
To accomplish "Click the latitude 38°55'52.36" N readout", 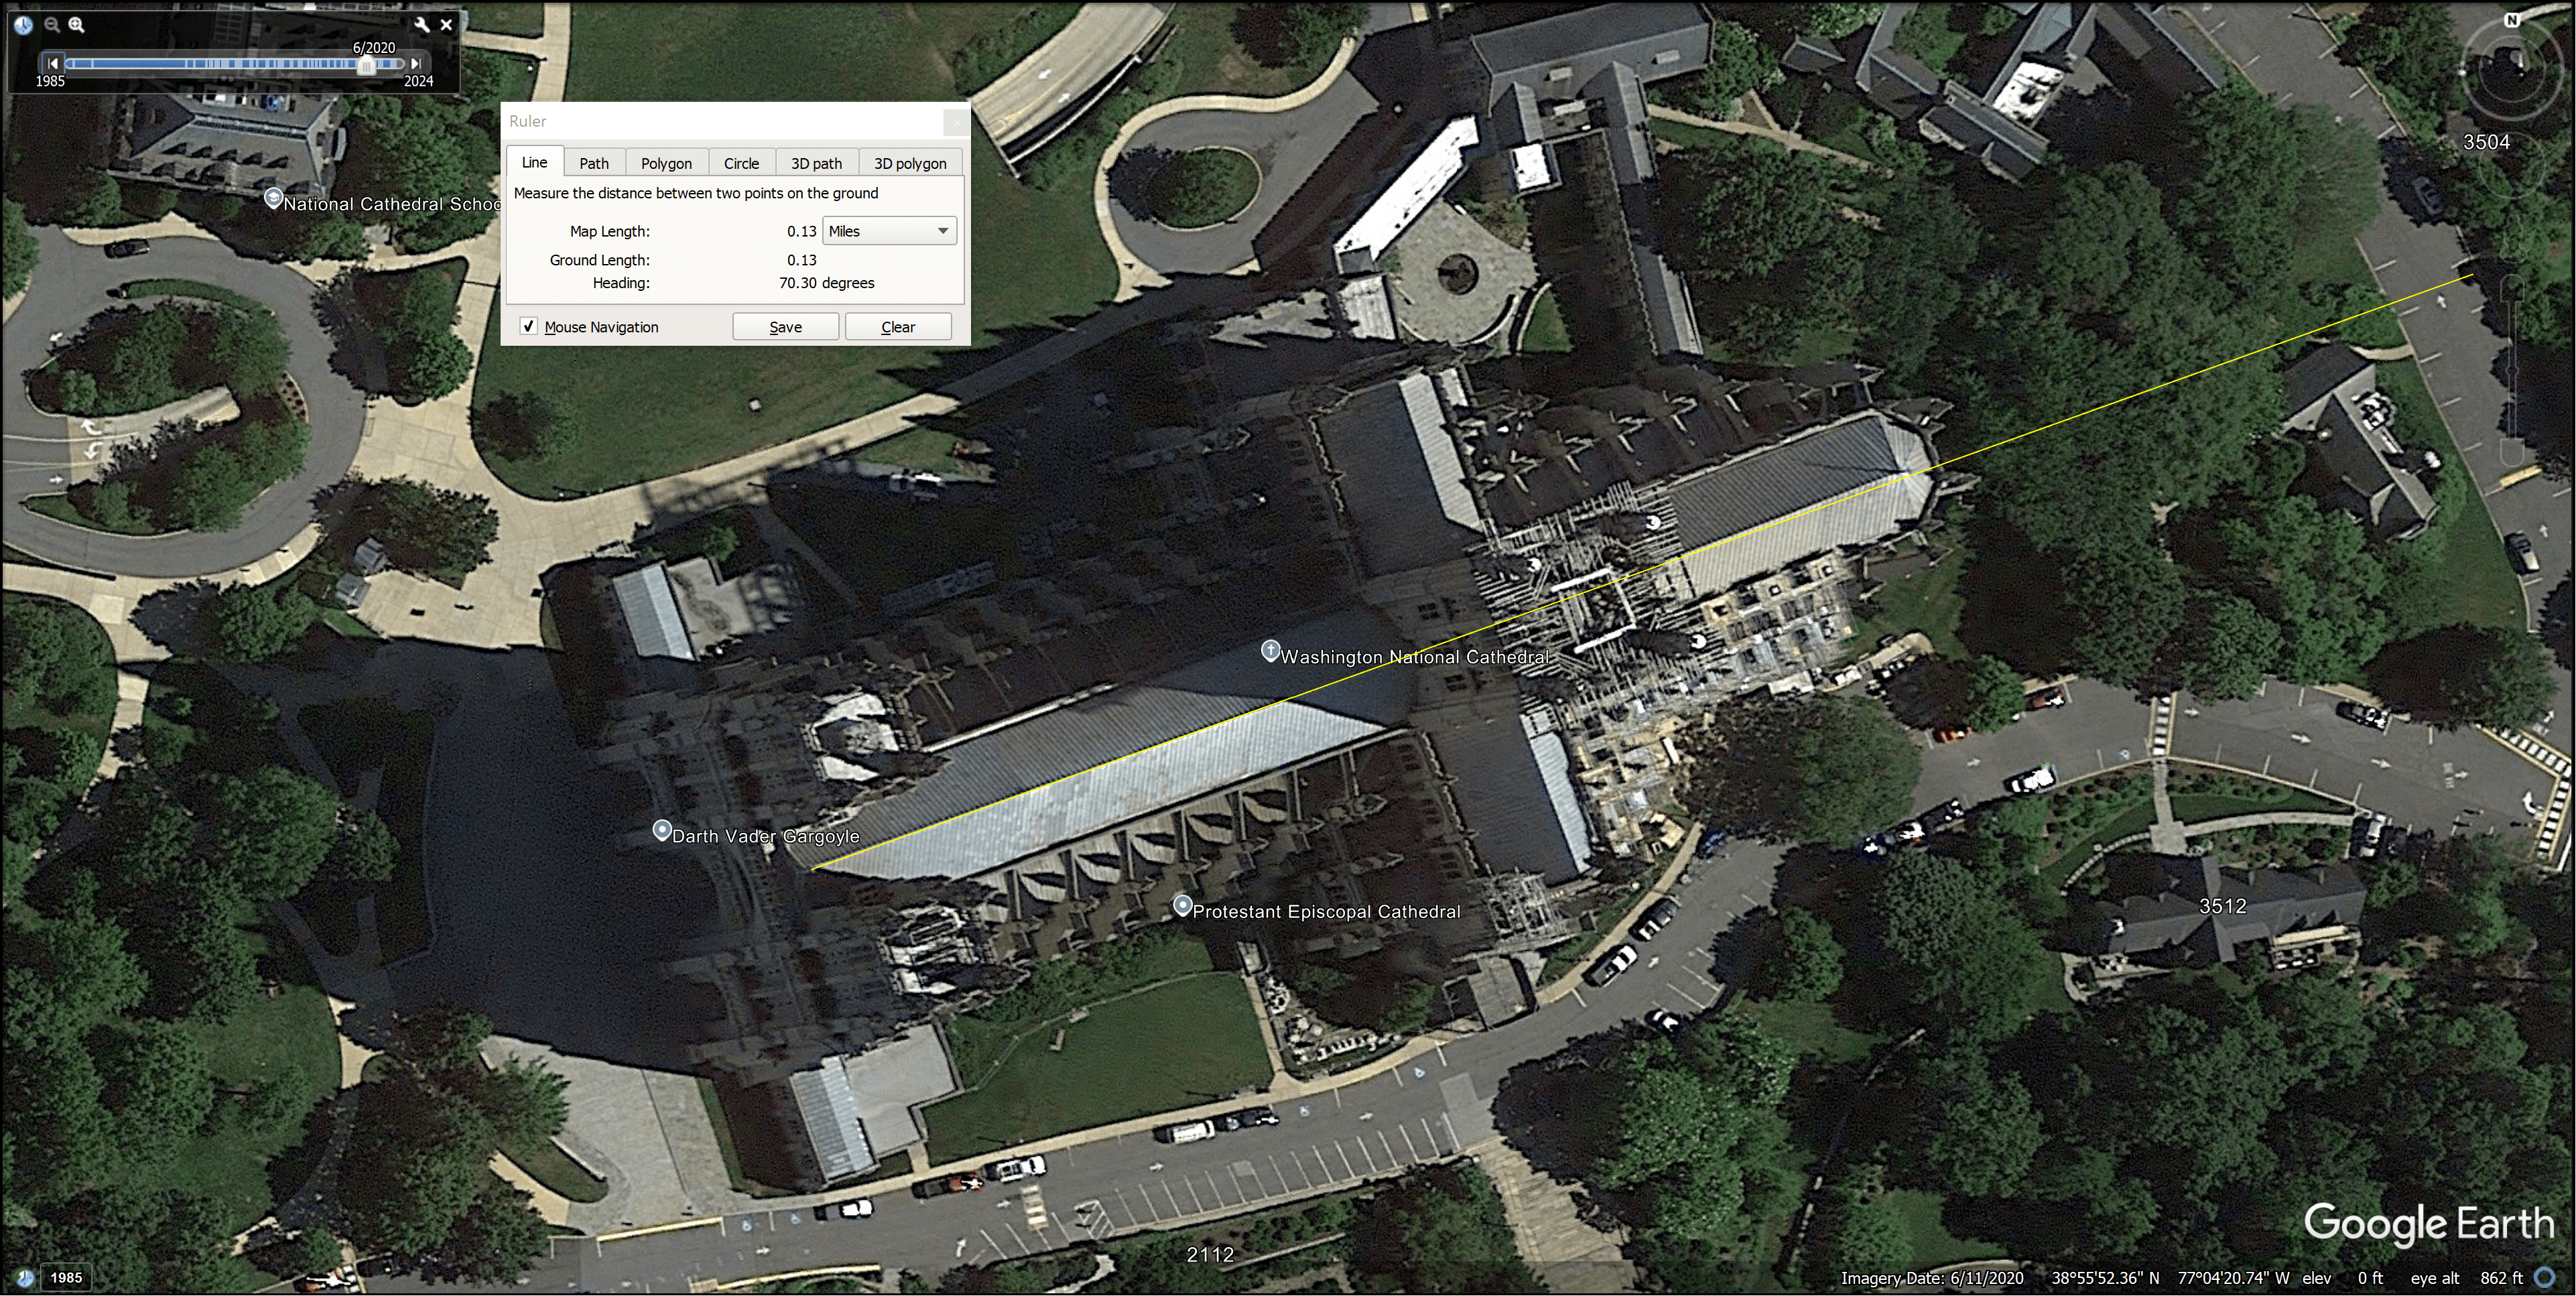I will [2106, 1278].
